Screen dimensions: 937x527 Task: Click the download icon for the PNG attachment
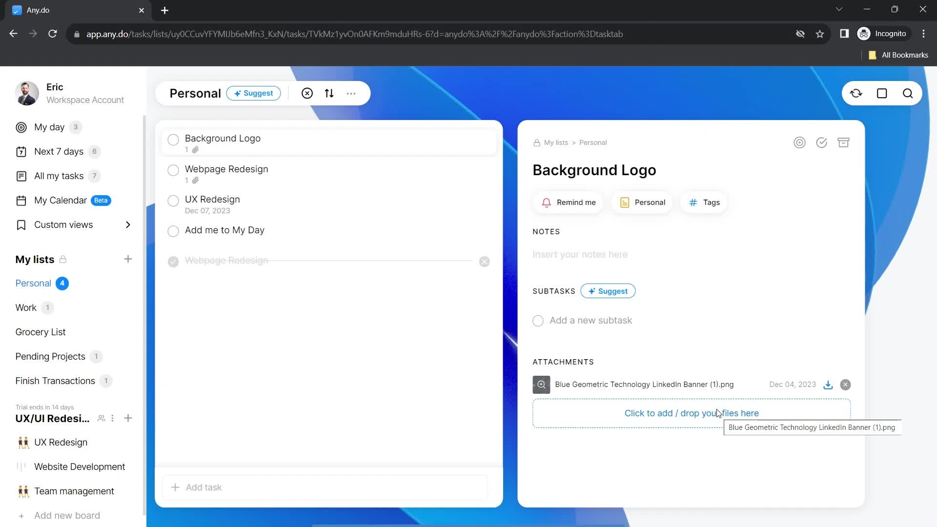(828, 384)
